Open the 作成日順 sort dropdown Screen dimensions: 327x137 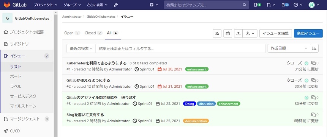(289, 48)
